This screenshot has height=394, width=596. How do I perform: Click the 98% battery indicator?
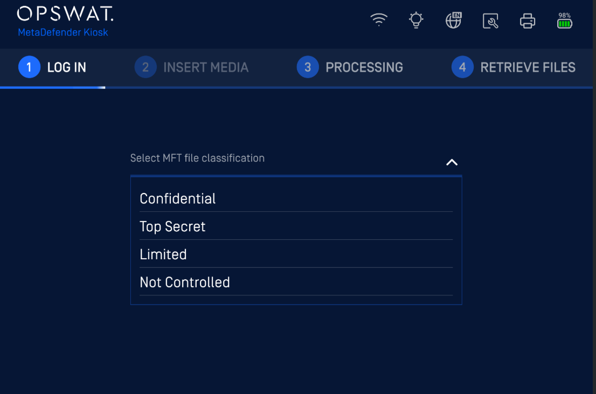(x=565, y=21)
